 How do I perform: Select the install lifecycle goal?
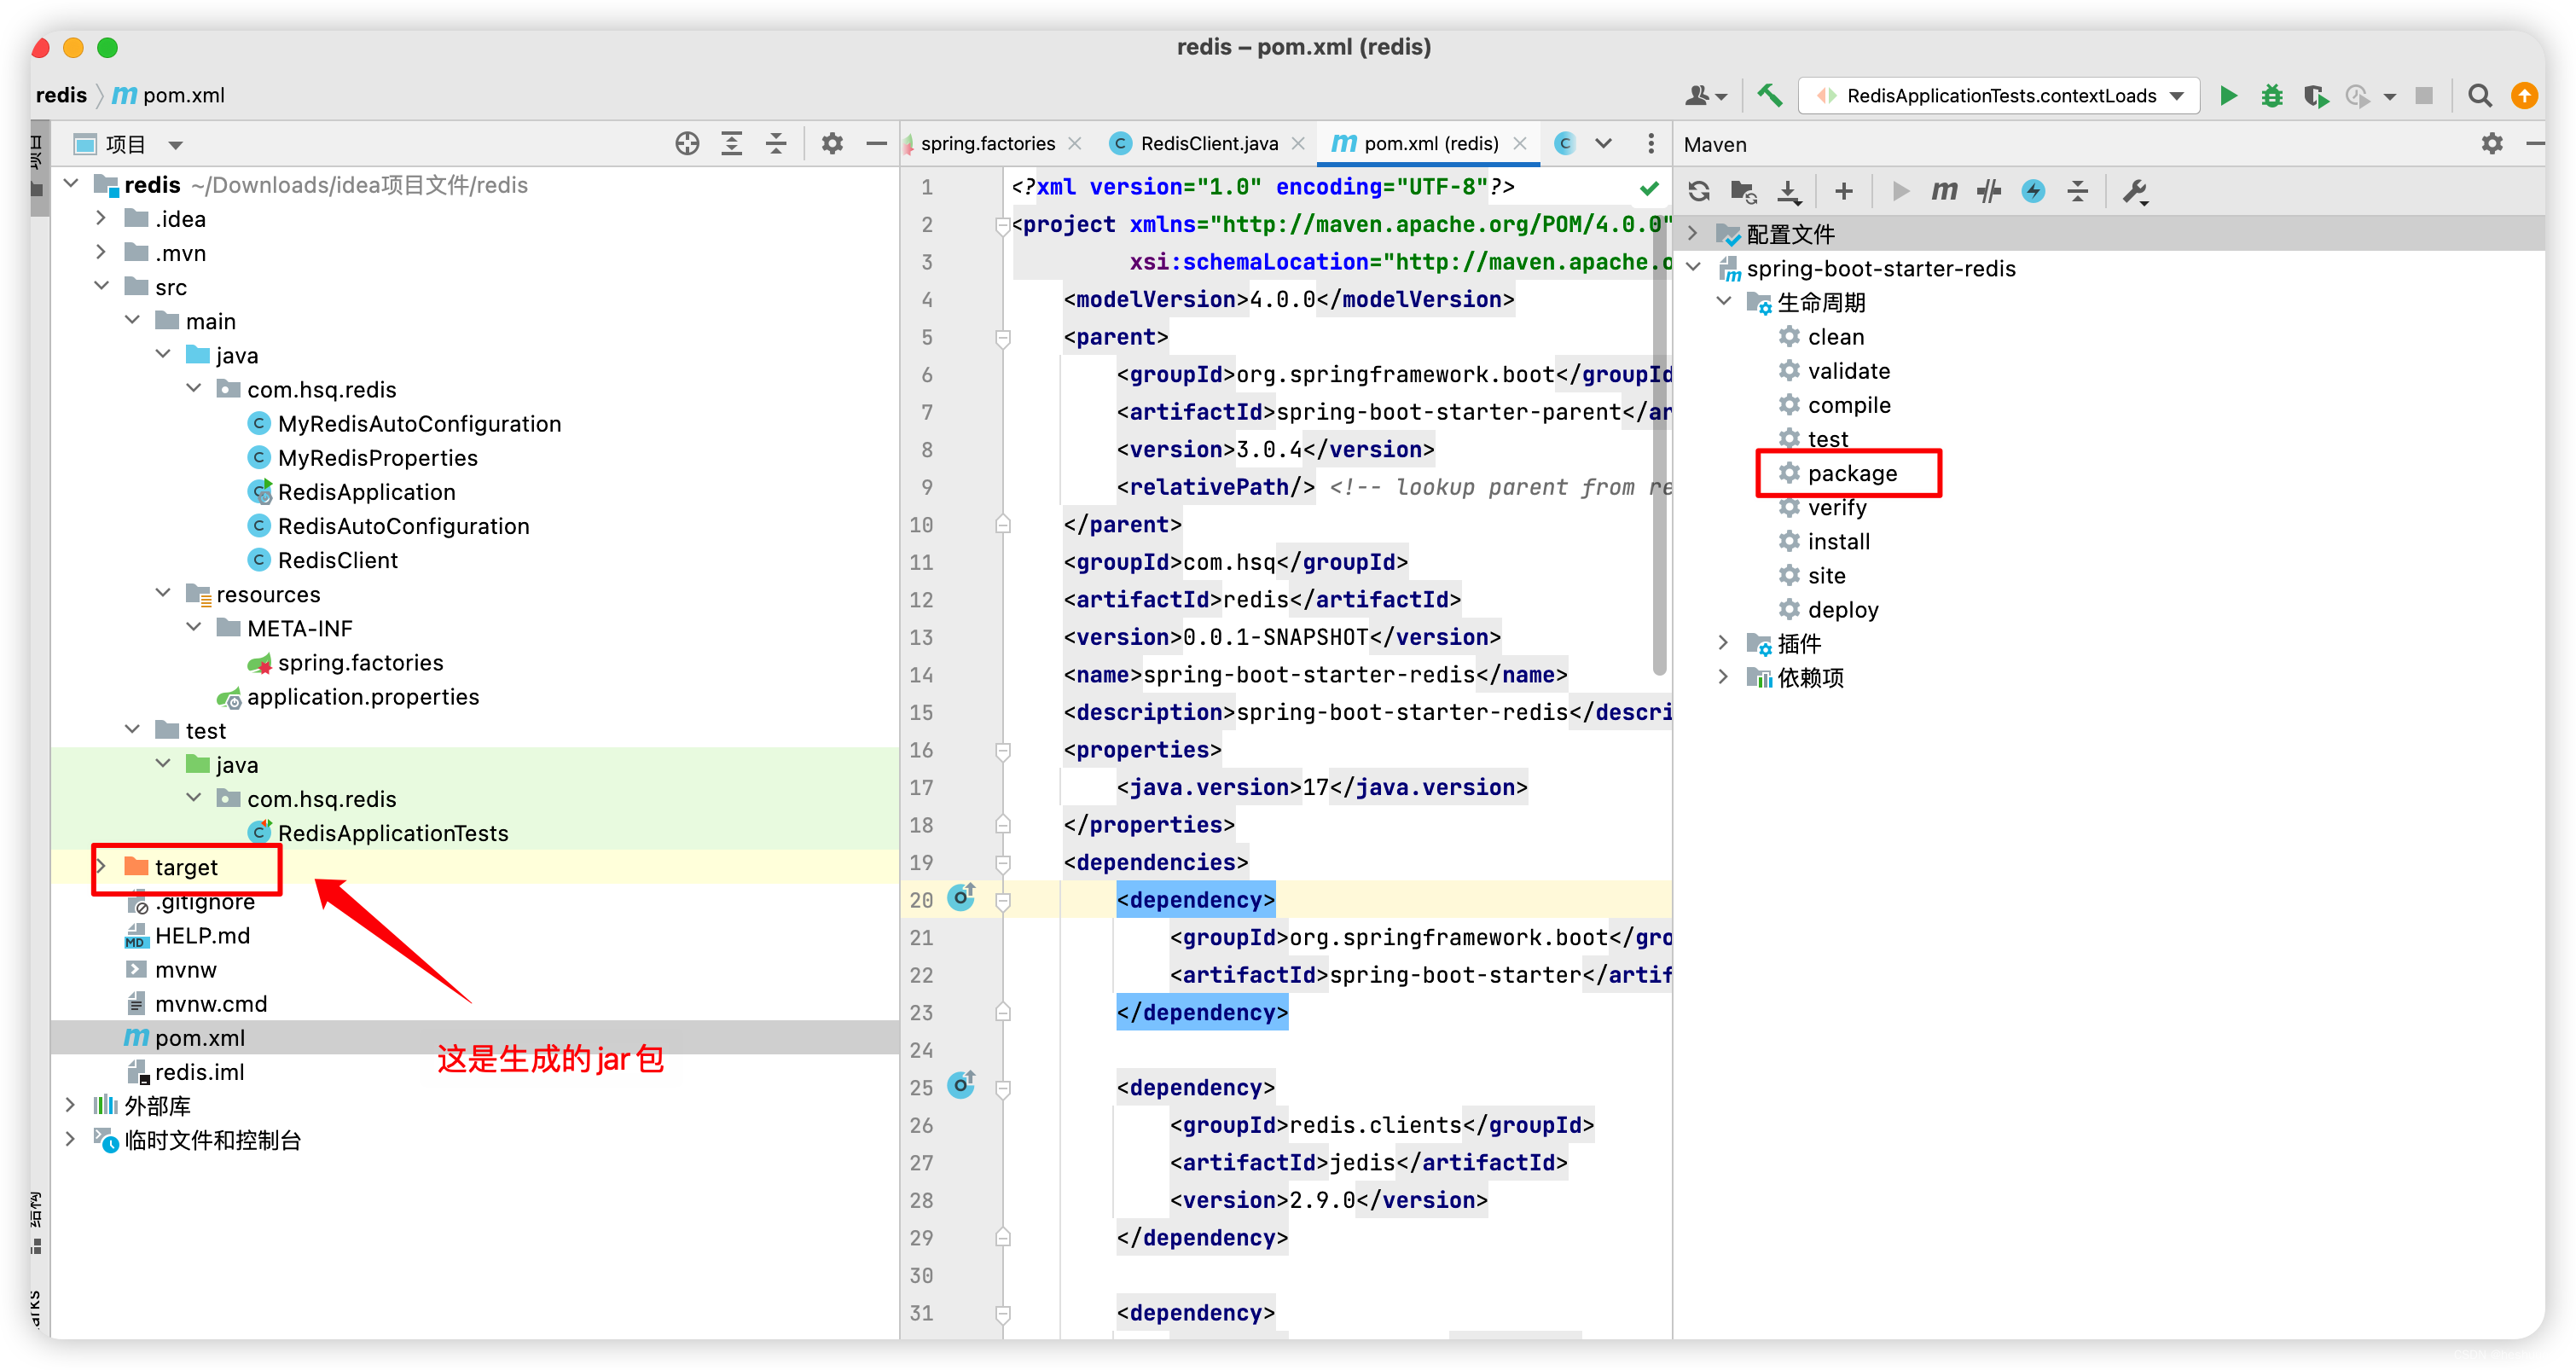click(x=1838, y=542)
